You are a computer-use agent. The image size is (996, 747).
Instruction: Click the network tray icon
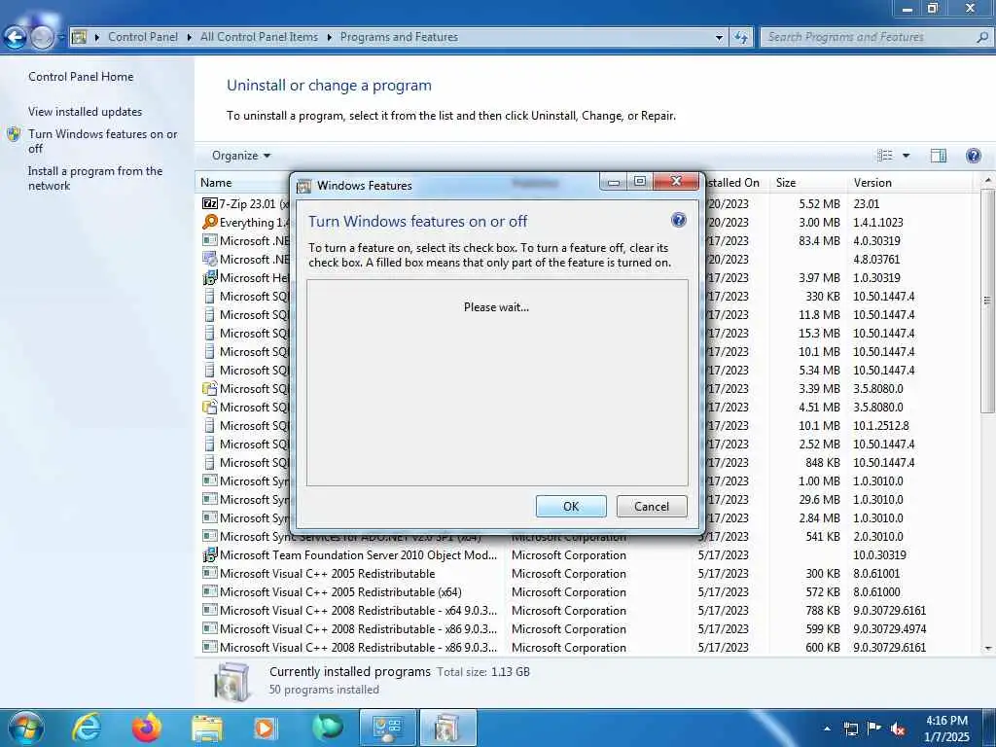pyautogui.click(x=850, y=729)
